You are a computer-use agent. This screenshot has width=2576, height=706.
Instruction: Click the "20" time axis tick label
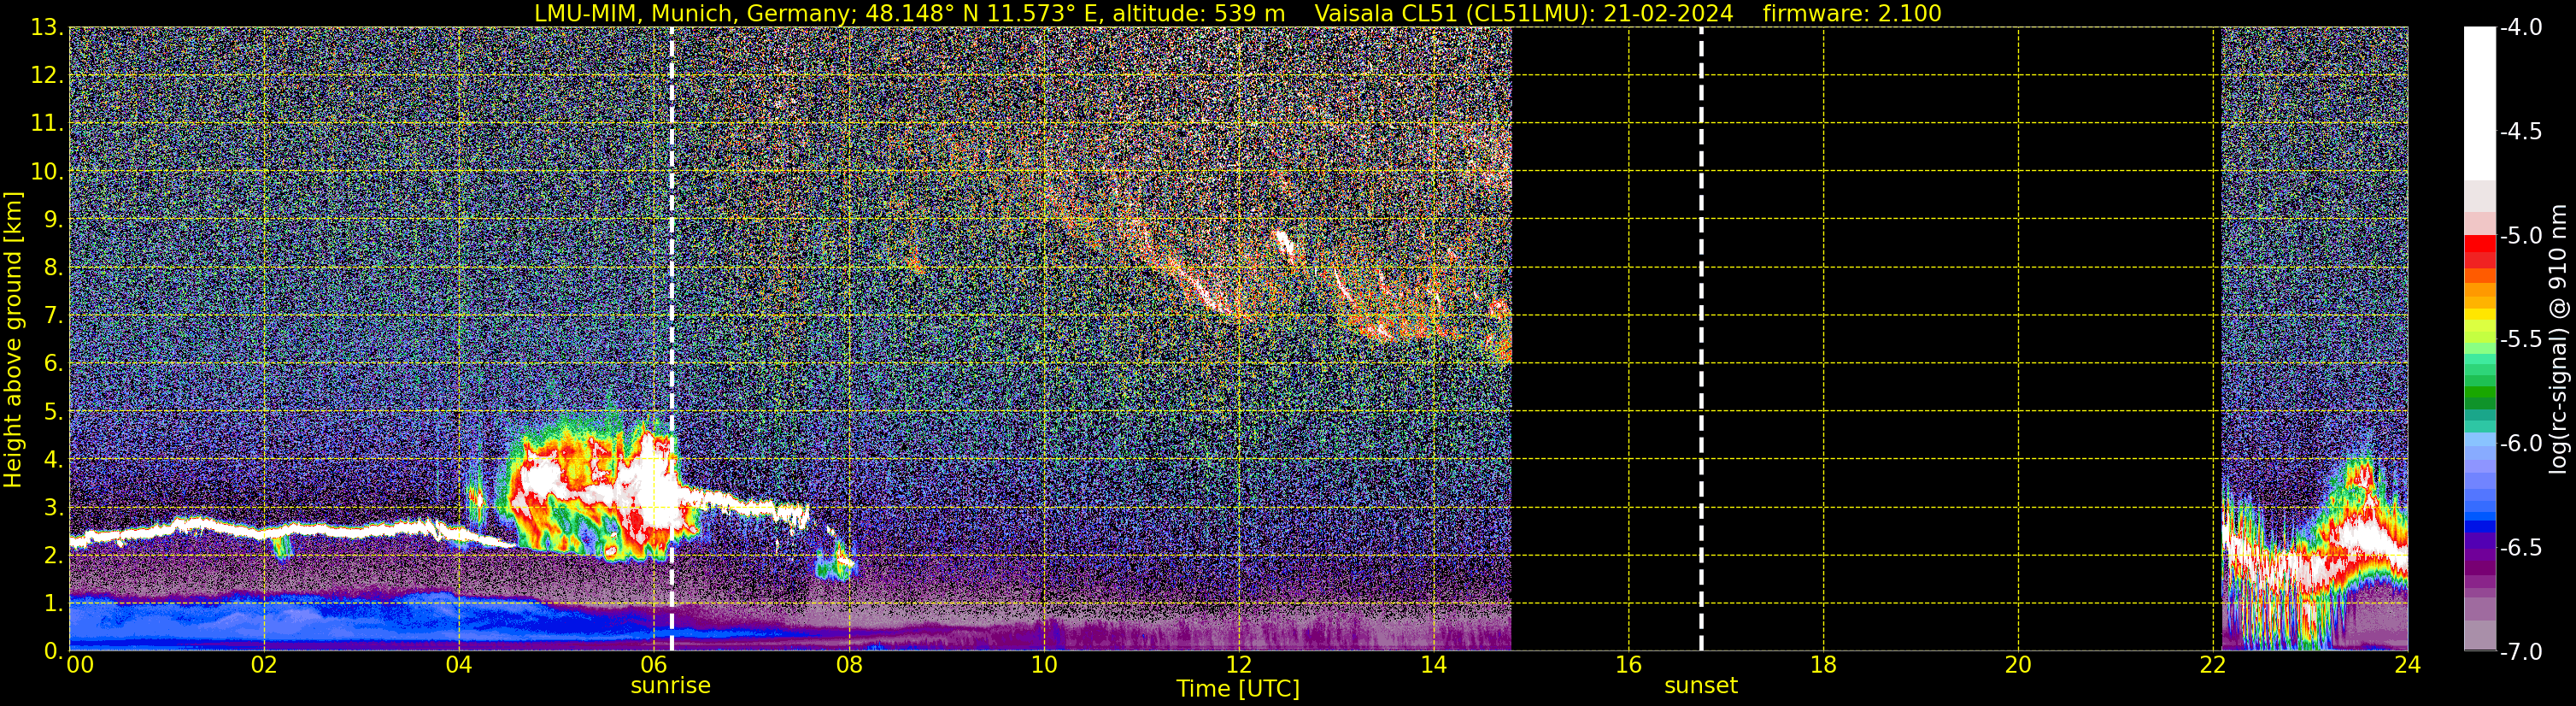2019,665
